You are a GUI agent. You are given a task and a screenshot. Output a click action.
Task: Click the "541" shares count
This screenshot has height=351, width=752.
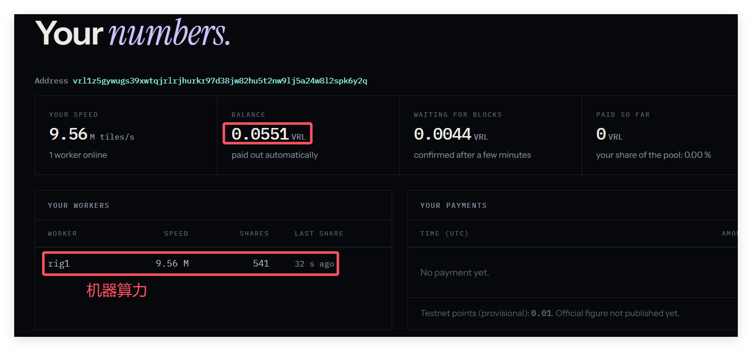(x=261, y=264)
